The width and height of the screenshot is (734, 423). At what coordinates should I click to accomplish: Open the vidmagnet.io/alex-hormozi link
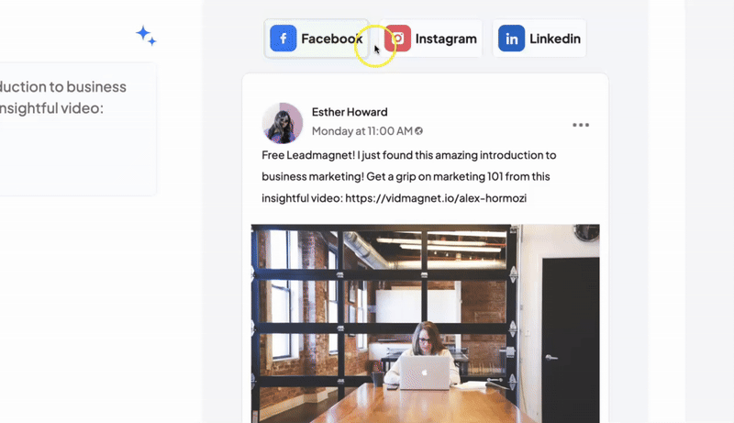pyautogui.click(x=436, y=198)
